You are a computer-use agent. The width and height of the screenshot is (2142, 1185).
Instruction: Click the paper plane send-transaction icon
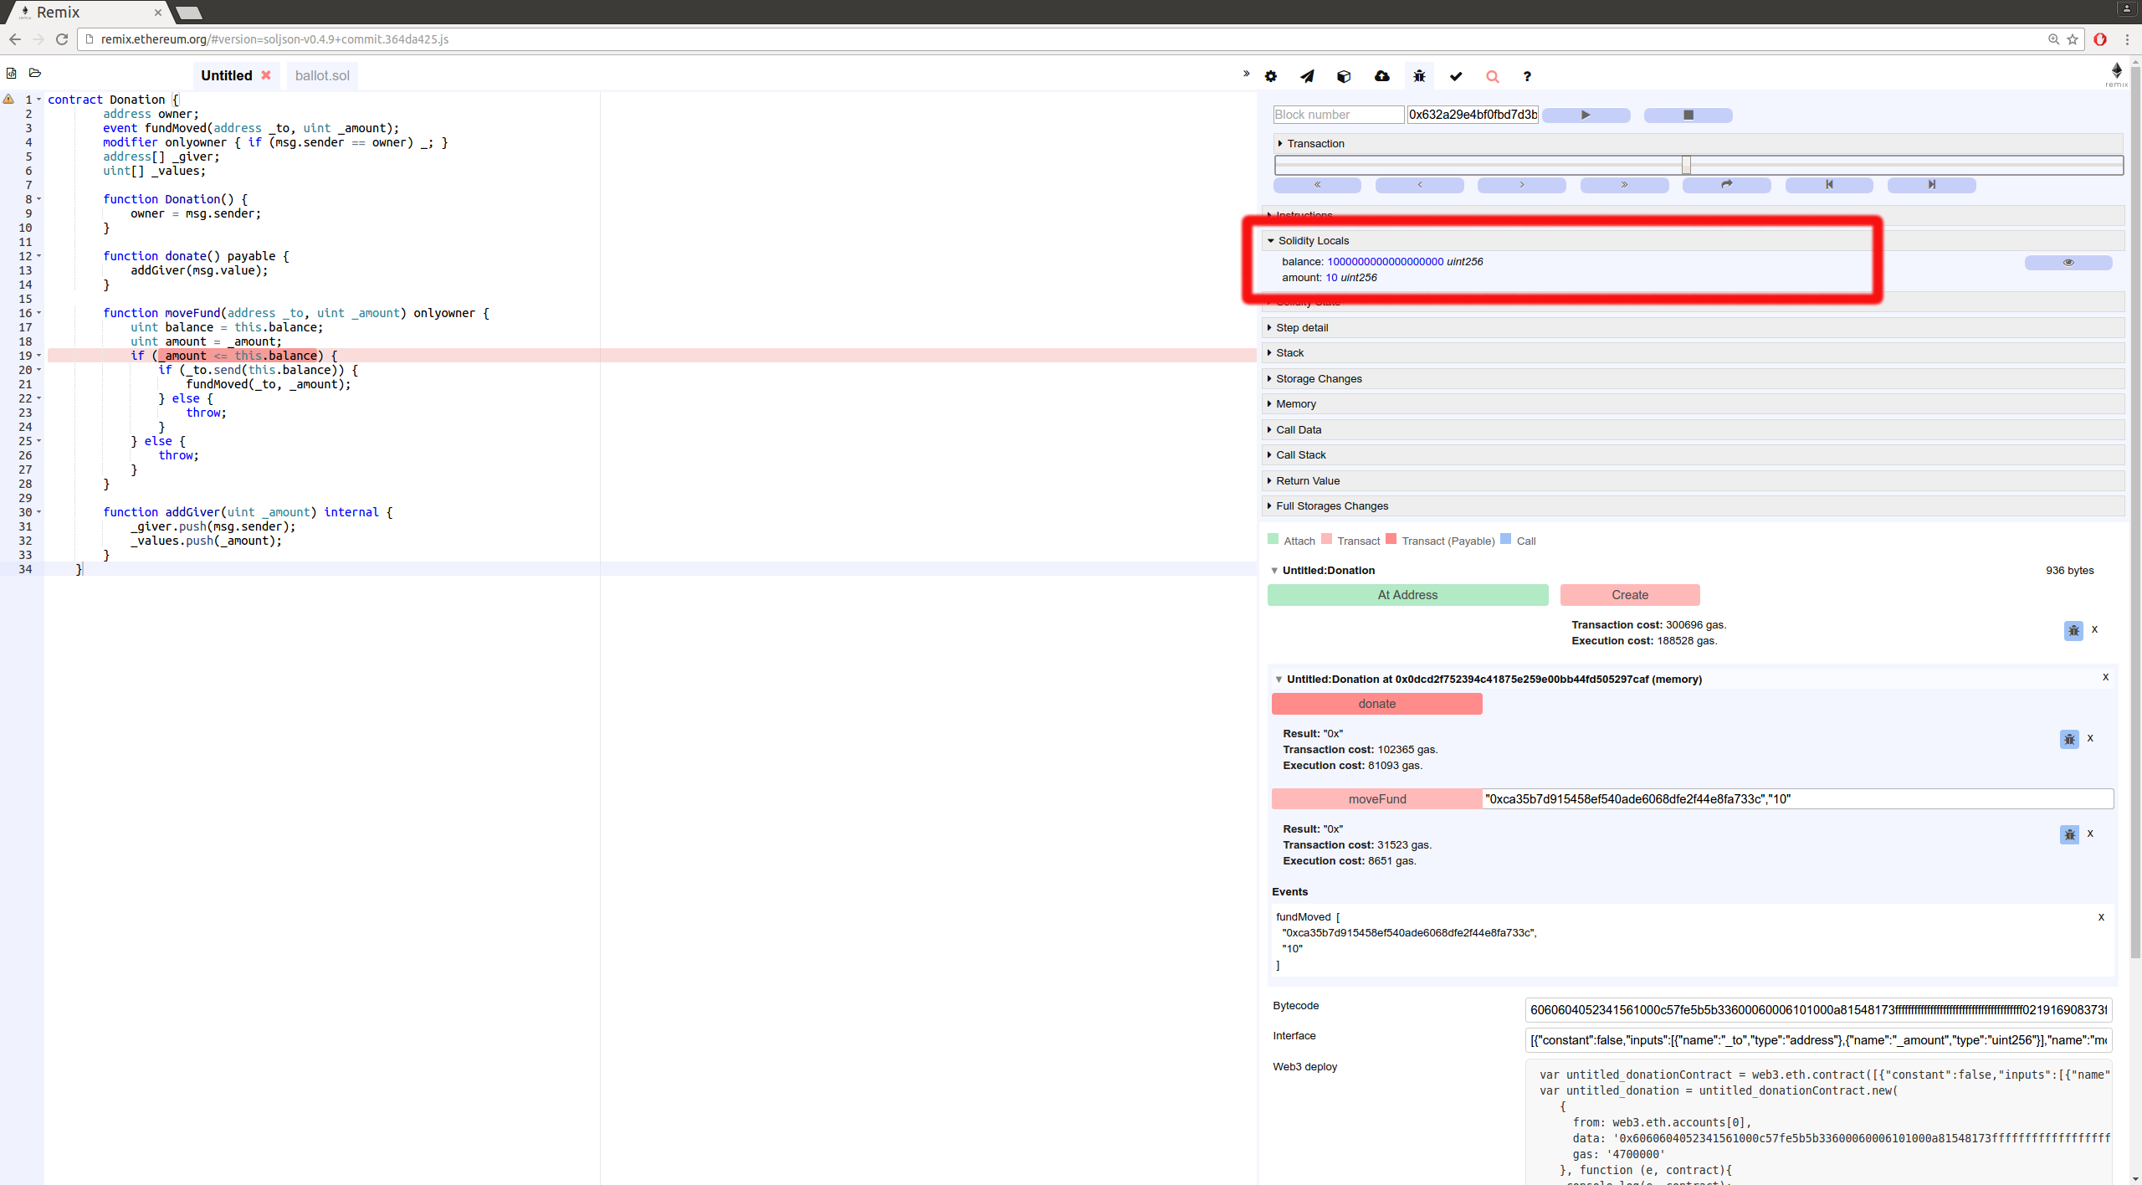(1307, 76)
